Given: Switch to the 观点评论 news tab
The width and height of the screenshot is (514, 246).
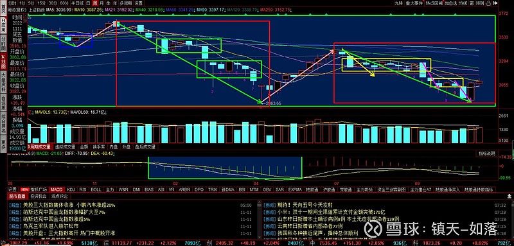Looking at the screenshot, I should click(59, 197).
